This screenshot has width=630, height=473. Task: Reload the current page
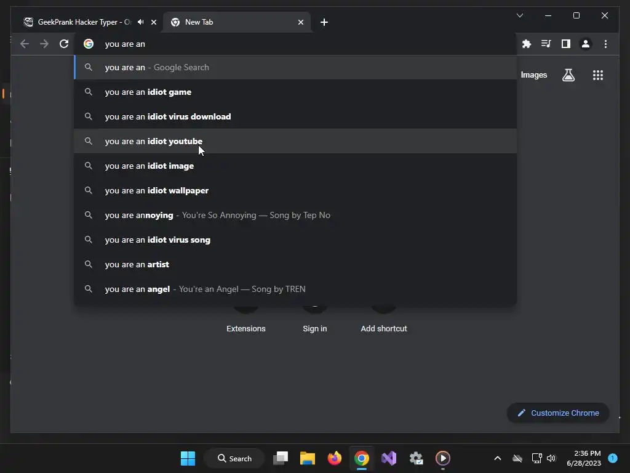point(64,44)
